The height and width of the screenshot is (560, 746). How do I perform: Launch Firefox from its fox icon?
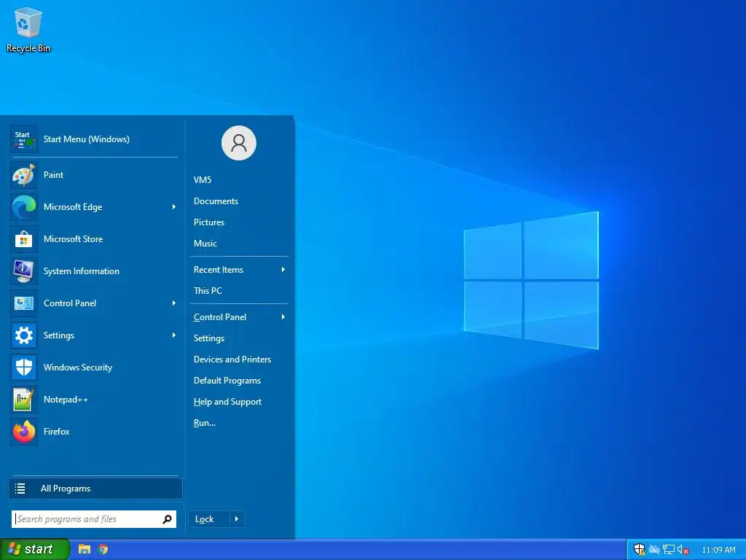pos(24,432)
